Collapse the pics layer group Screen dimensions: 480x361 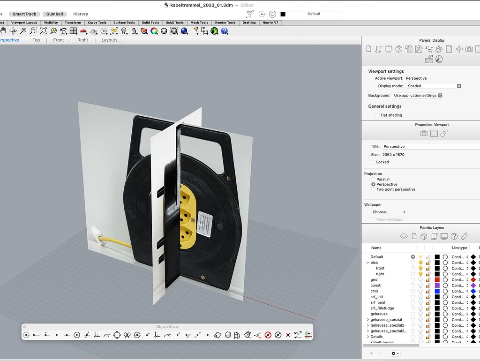(x=367, y=263)
